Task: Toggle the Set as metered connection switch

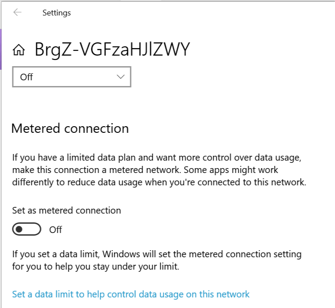Action: click(x=27, y=229)
